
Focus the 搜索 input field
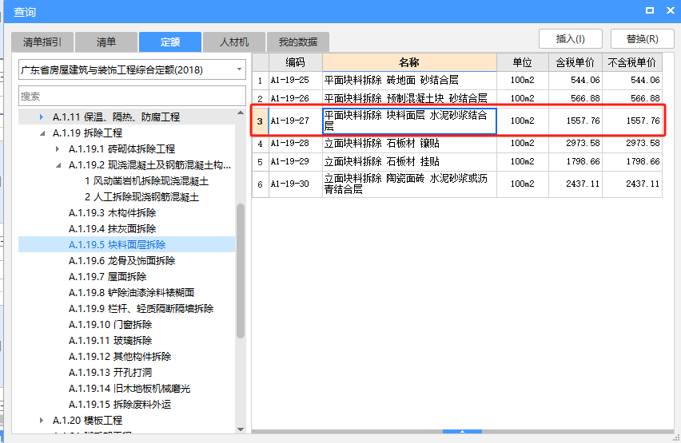point(132,96)
